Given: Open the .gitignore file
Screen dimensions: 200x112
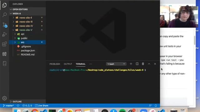Looking at the screenshot, I should 26,46.
